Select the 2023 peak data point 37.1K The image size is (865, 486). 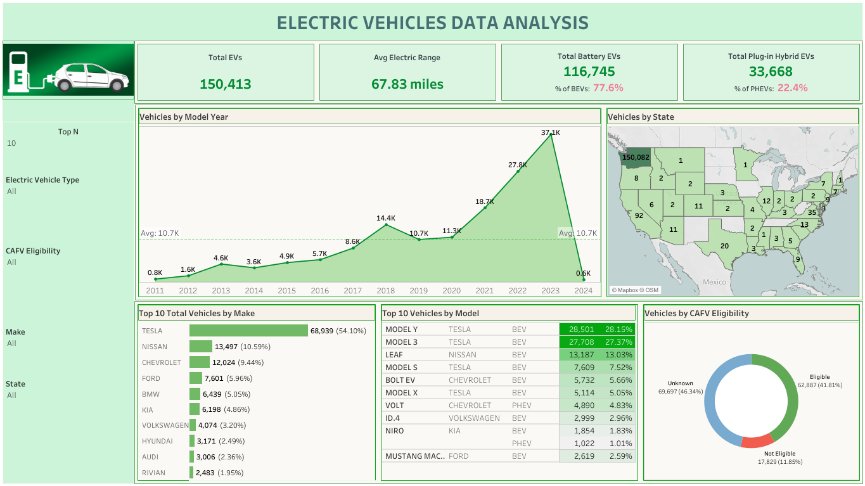[x=551, y=134]
